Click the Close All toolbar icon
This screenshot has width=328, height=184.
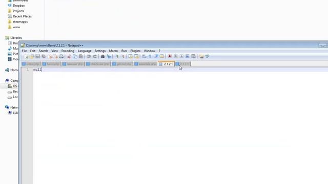[x=55, y=56]
